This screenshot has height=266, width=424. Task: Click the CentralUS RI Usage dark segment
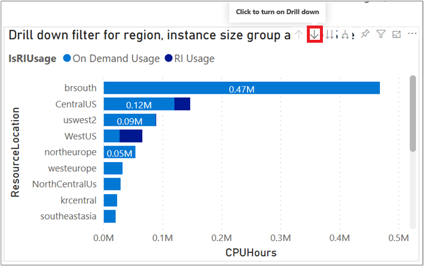[x=182, y=104]
